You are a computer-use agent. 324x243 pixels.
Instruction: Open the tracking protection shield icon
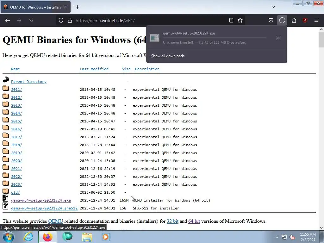(x=61, y=20)
